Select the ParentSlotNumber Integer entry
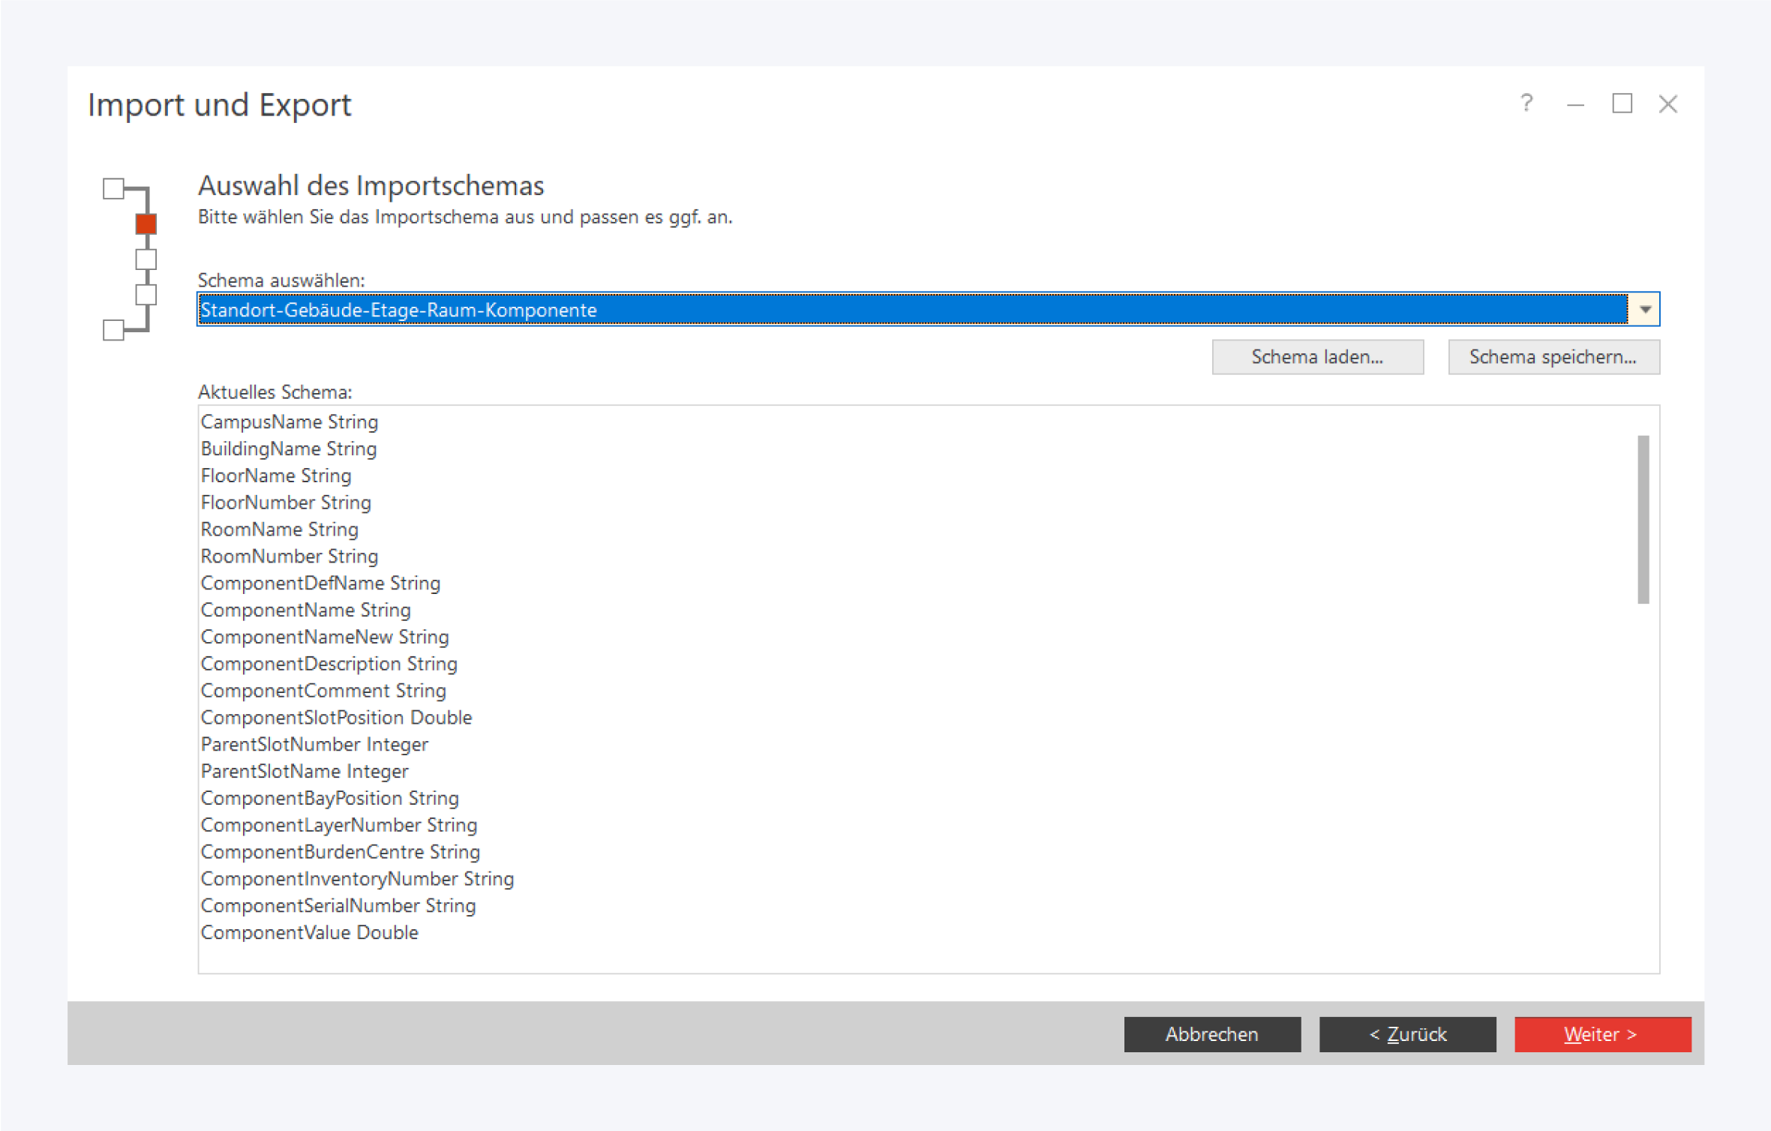 314,745
